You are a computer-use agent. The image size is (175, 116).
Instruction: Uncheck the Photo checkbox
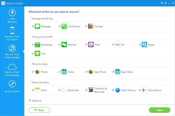click(33, 72)
